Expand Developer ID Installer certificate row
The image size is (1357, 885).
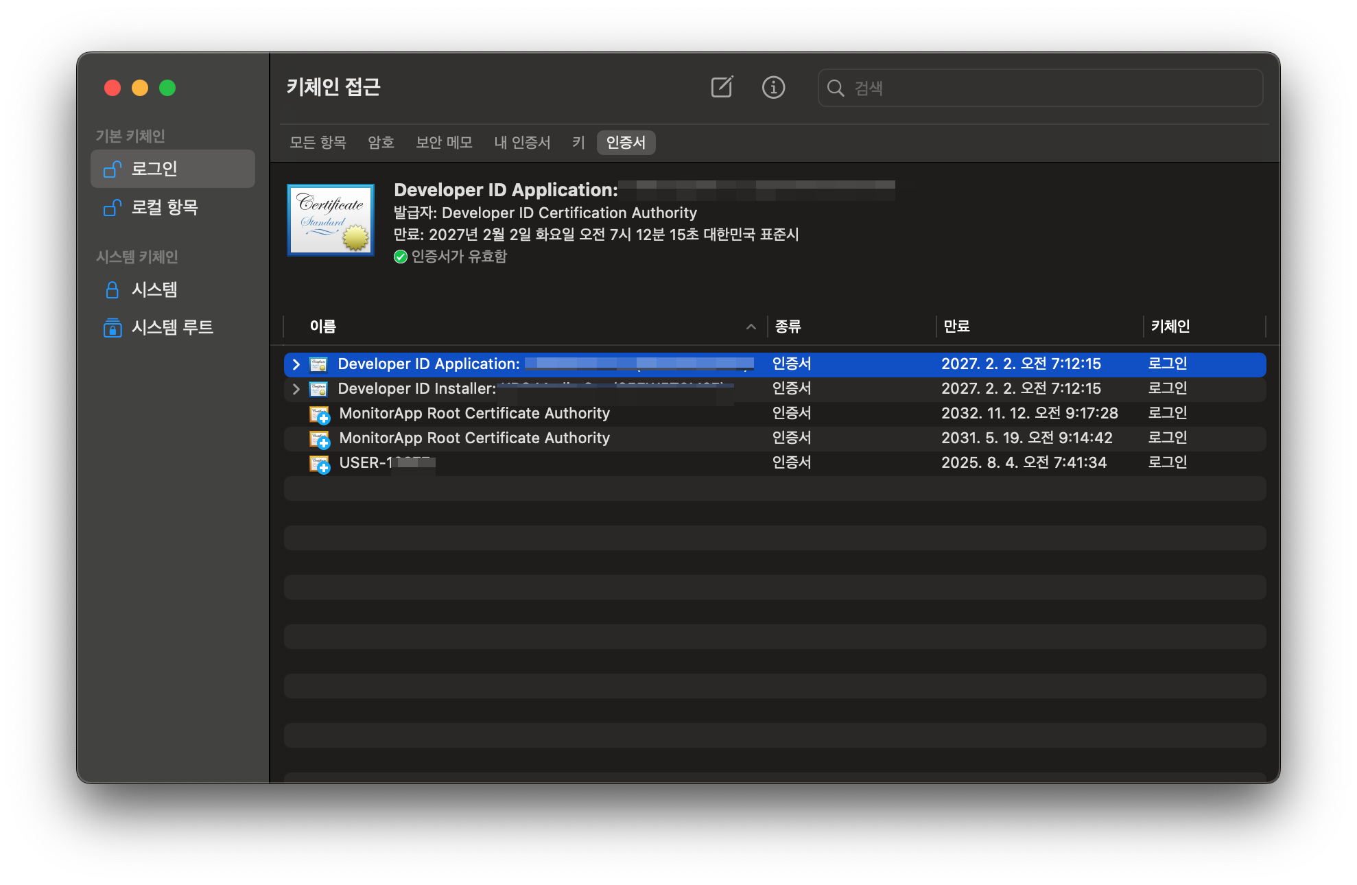pyautogui.click(x=296, y=389)
